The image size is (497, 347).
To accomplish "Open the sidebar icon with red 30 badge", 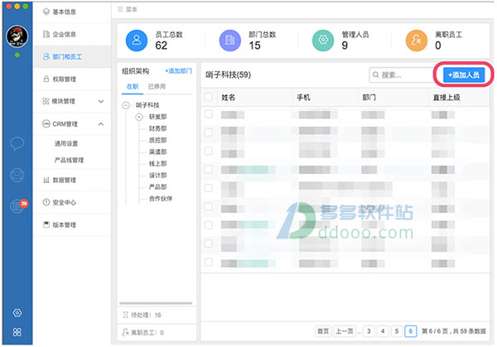I will (x=19, y=205).
